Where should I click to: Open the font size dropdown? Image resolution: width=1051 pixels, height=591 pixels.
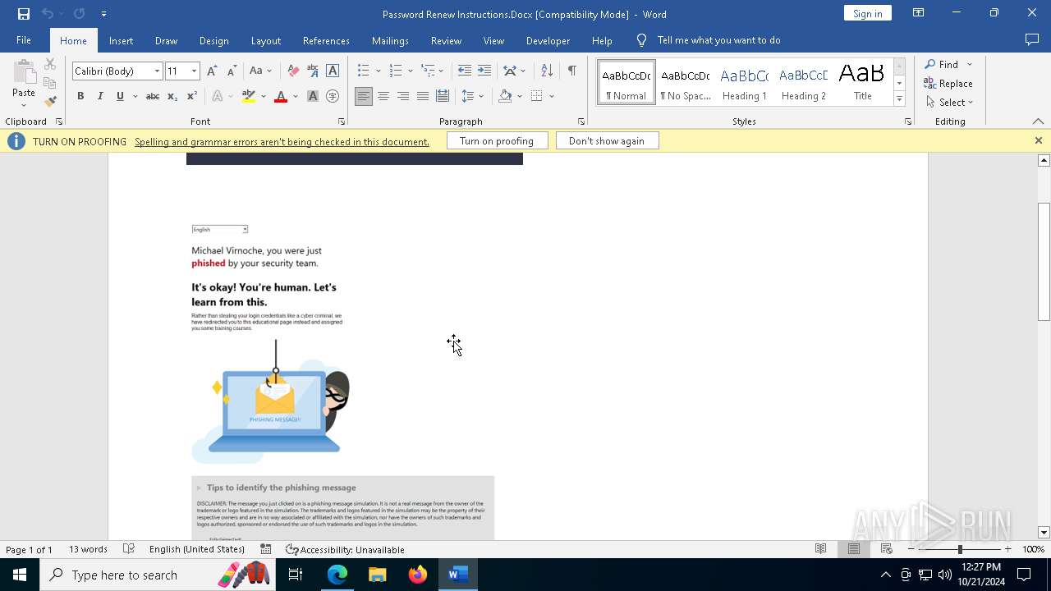[x=194, y=71]
